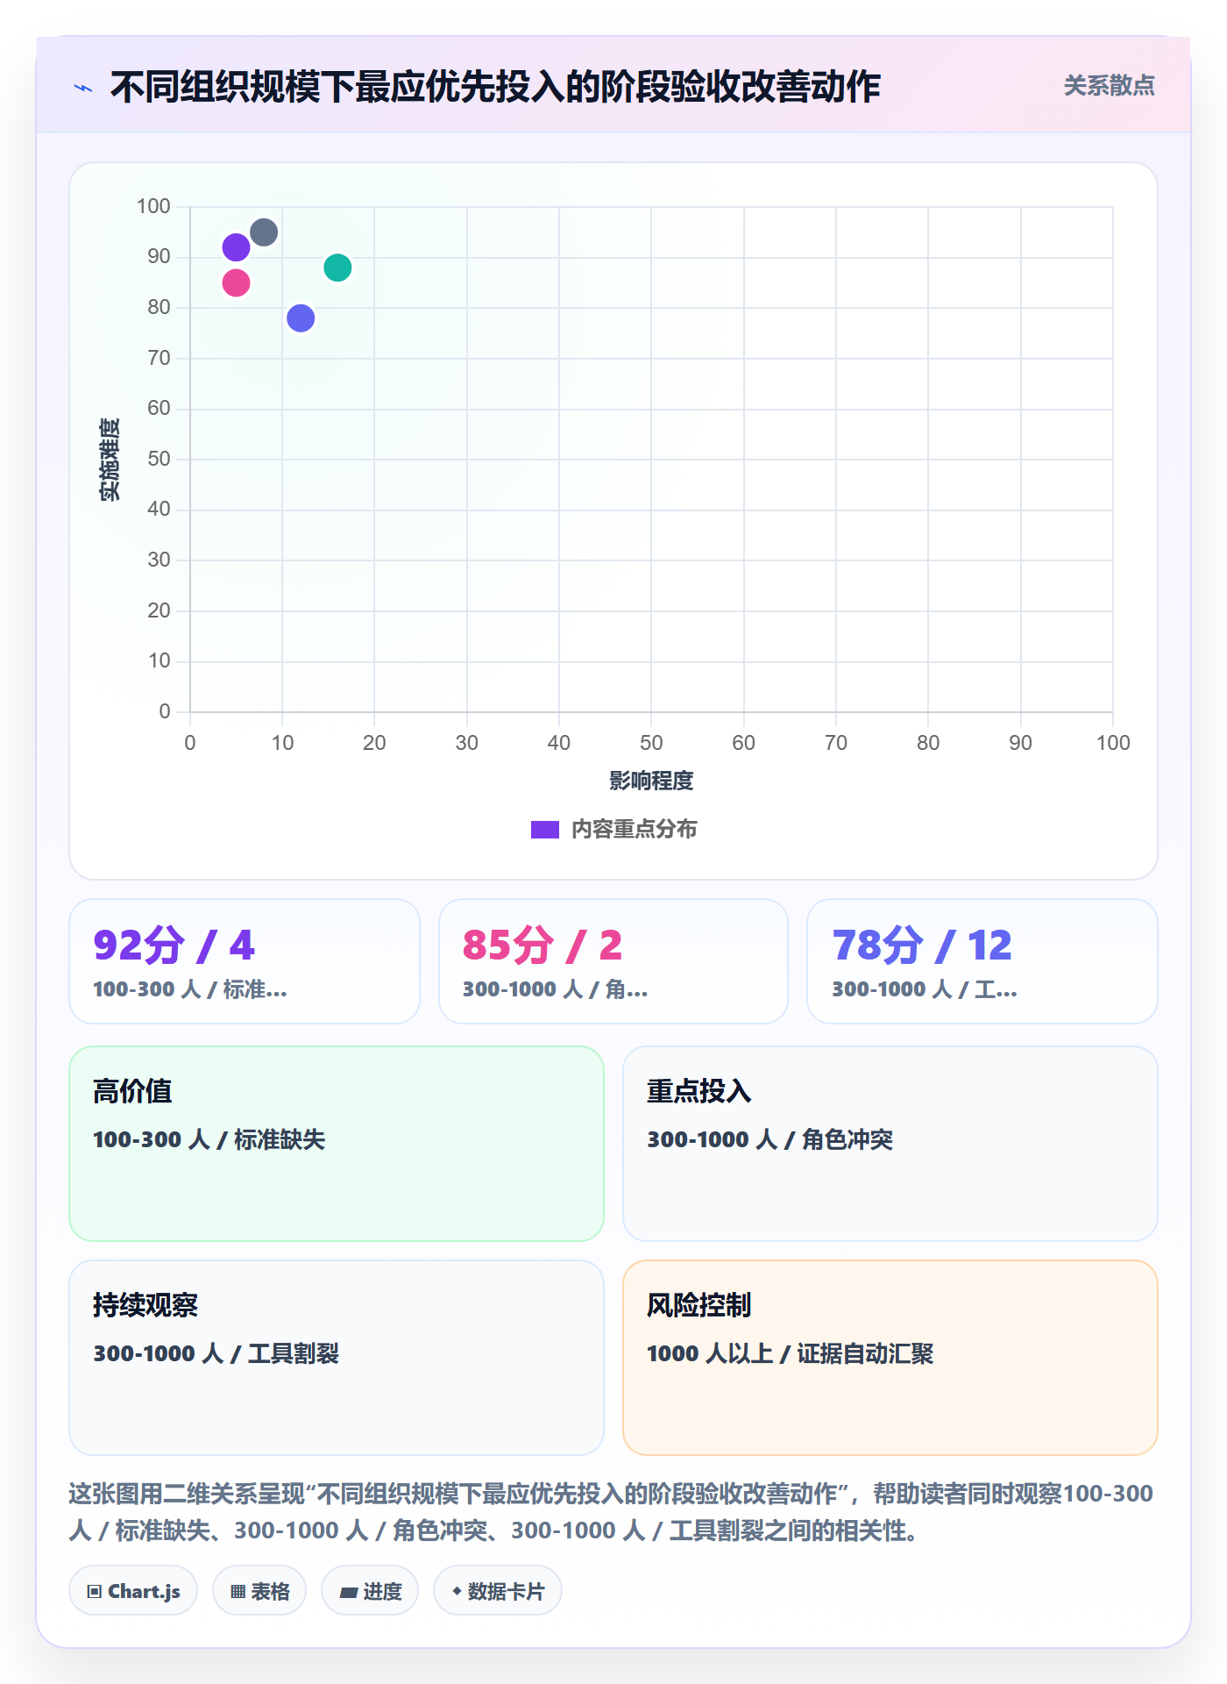Select the blue-indigo scatter point in the chart
The image size is (1227, 1684).
pyautogui.click(x=301, y=318)
